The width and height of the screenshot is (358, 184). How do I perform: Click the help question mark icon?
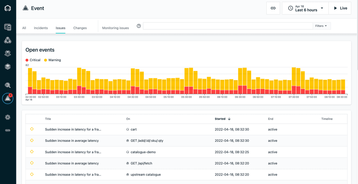[x=139, y=26]
